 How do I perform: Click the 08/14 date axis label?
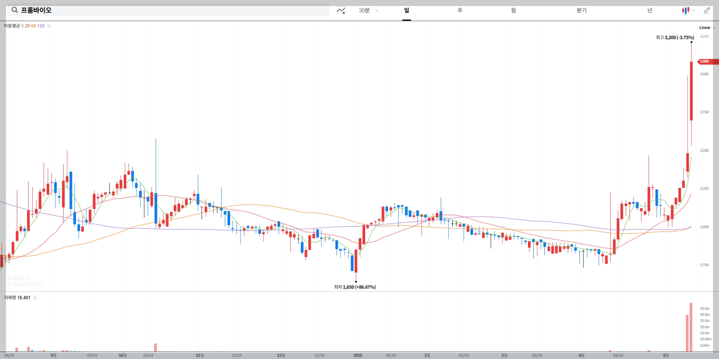coord(9,355)
